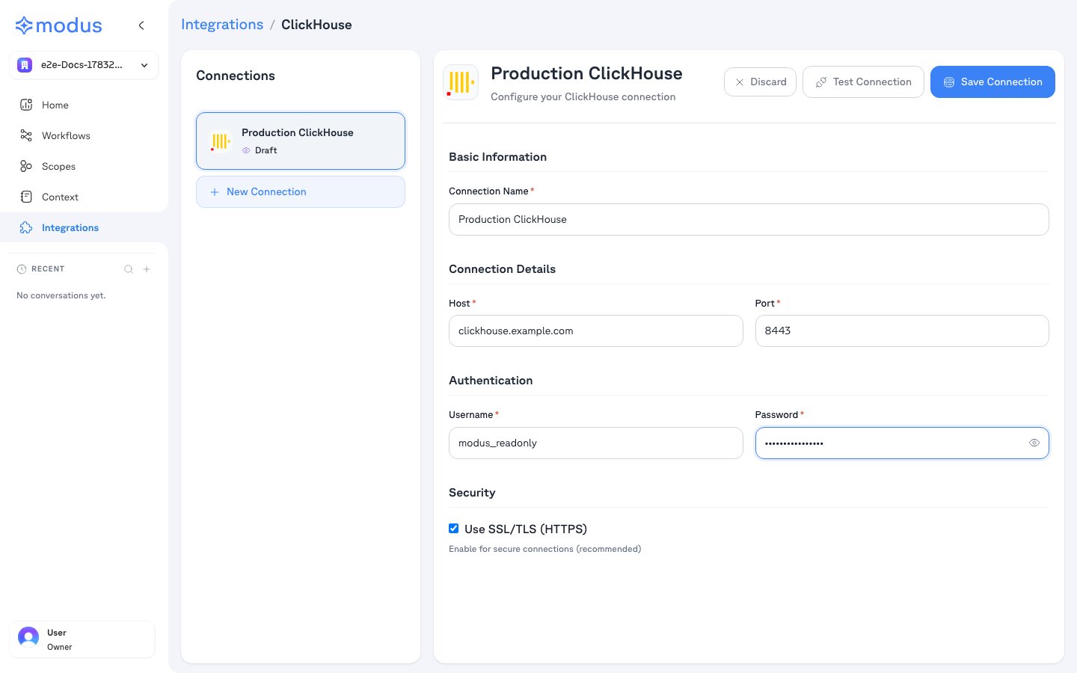Click the user avatar icon
1077x673 pixels.
(28, 637)
